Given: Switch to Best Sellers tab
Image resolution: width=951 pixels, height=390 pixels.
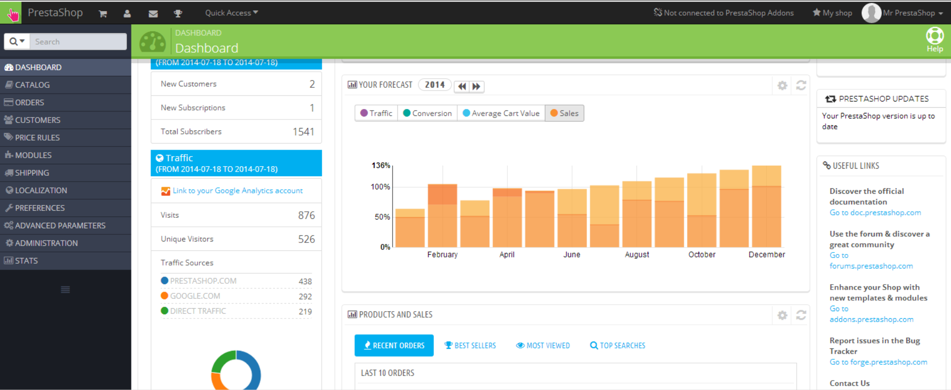Looking at the screenshot, I should coord(470,345).
